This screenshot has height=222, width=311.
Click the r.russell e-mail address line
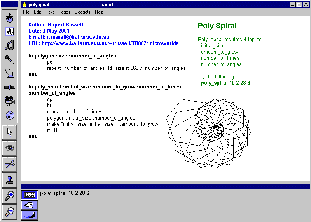point(69,37)
